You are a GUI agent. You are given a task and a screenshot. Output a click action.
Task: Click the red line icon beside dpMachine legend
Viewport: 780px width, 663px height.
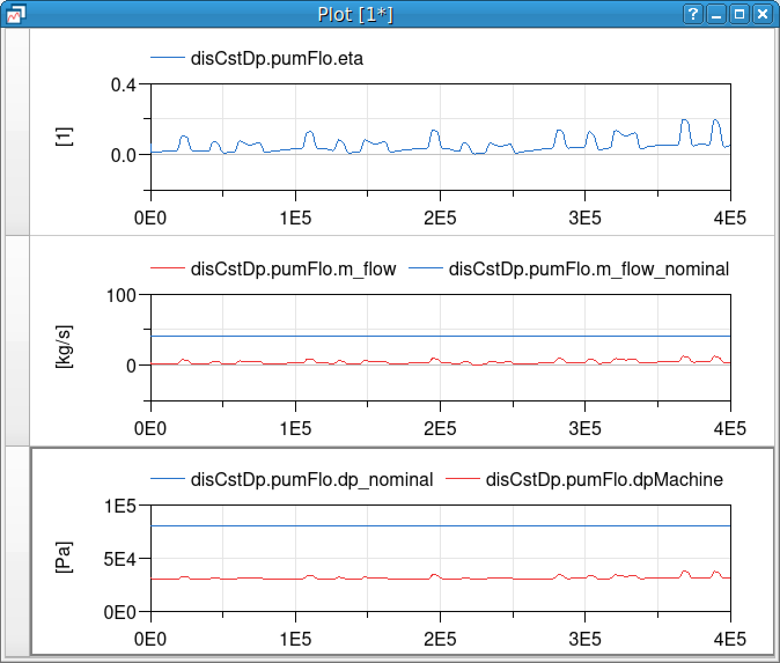point(463,478)
